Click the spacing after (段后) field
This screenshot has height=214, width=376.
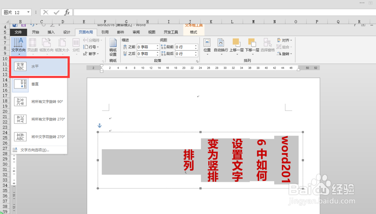pyautogui.click(x=185, y=54)
